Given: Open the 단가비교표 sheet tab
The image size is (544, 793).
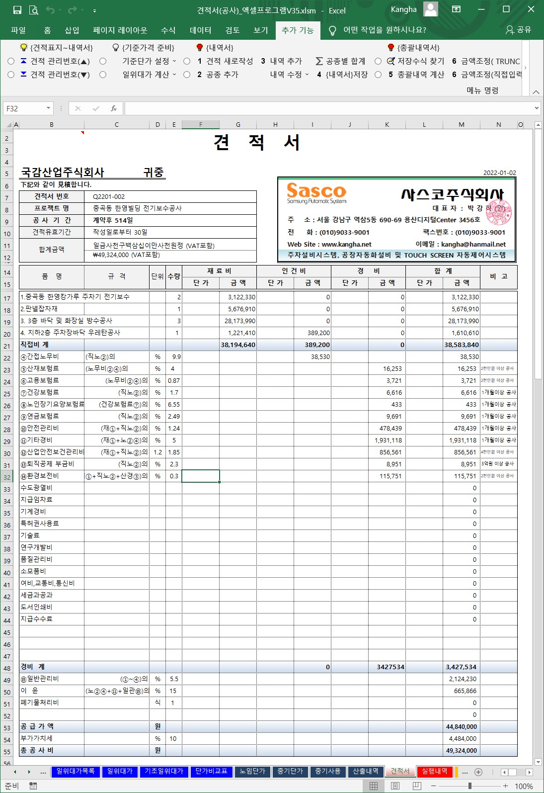Looking at the screenshot, I should (211, 771).
